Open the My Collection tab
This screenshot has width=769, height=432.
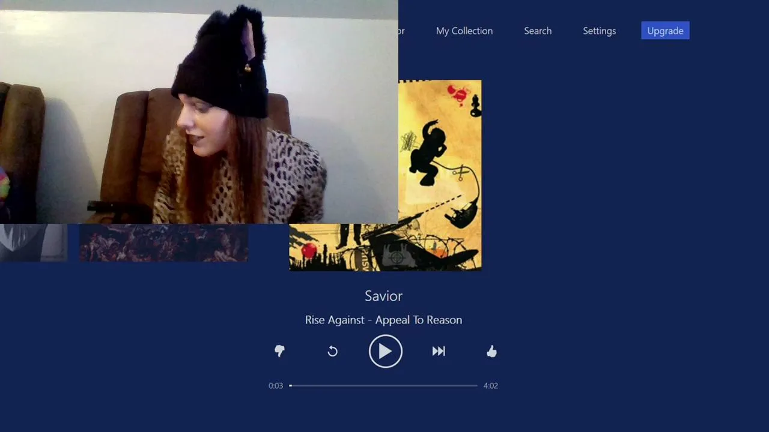[x=464, y=31]
